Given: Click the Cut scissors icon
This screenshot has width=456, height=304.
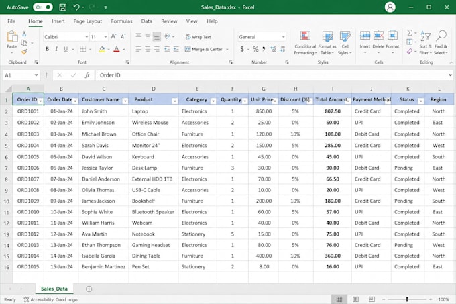Looking at the screenshot, I should tap(24, 34).
